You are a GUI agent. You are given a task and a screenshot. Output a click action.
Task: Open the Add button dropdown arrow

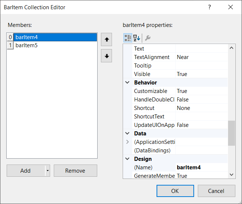pyautogui.click(x=48, y=171)
